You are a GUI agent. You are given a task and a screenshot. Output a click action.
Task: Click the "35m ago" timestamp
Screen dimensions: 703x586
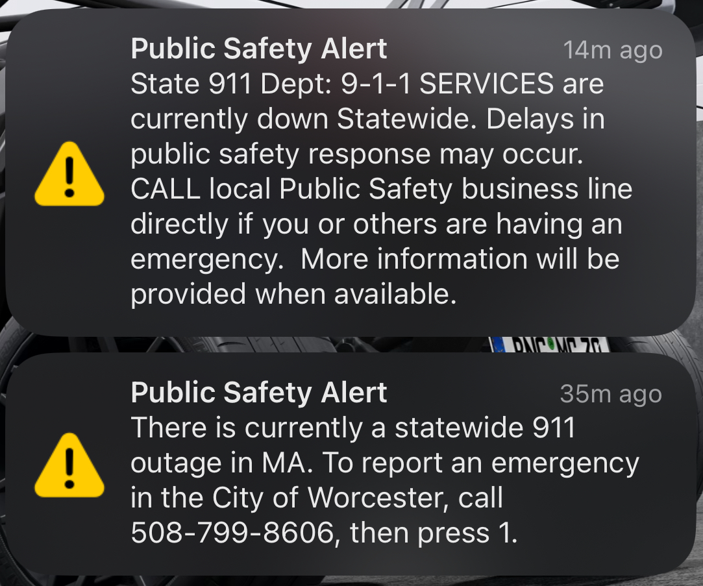click(x=611, y=395)
